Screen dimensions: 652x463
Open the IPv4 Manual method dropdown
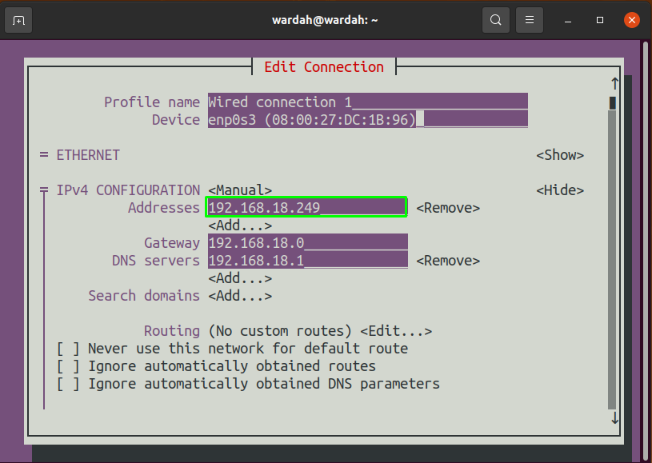[x=240, y=190]
